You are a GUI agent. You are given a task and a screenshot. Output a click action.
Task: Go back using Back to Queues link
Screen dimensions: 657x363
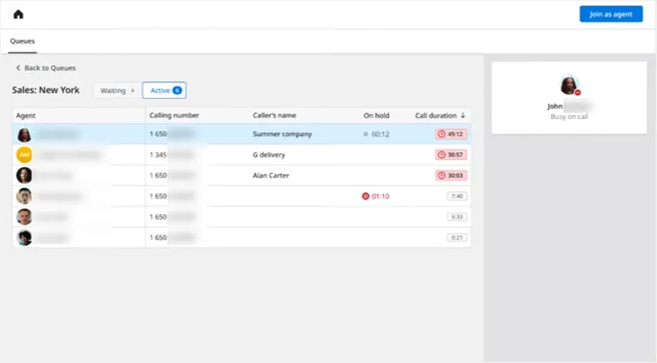46,67
